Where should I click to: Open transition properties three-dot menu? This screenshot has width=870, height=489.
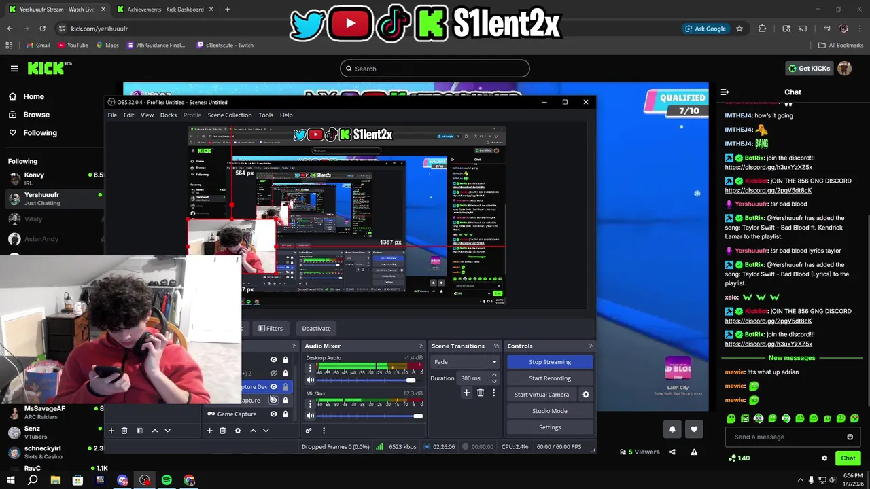point(493,393)
